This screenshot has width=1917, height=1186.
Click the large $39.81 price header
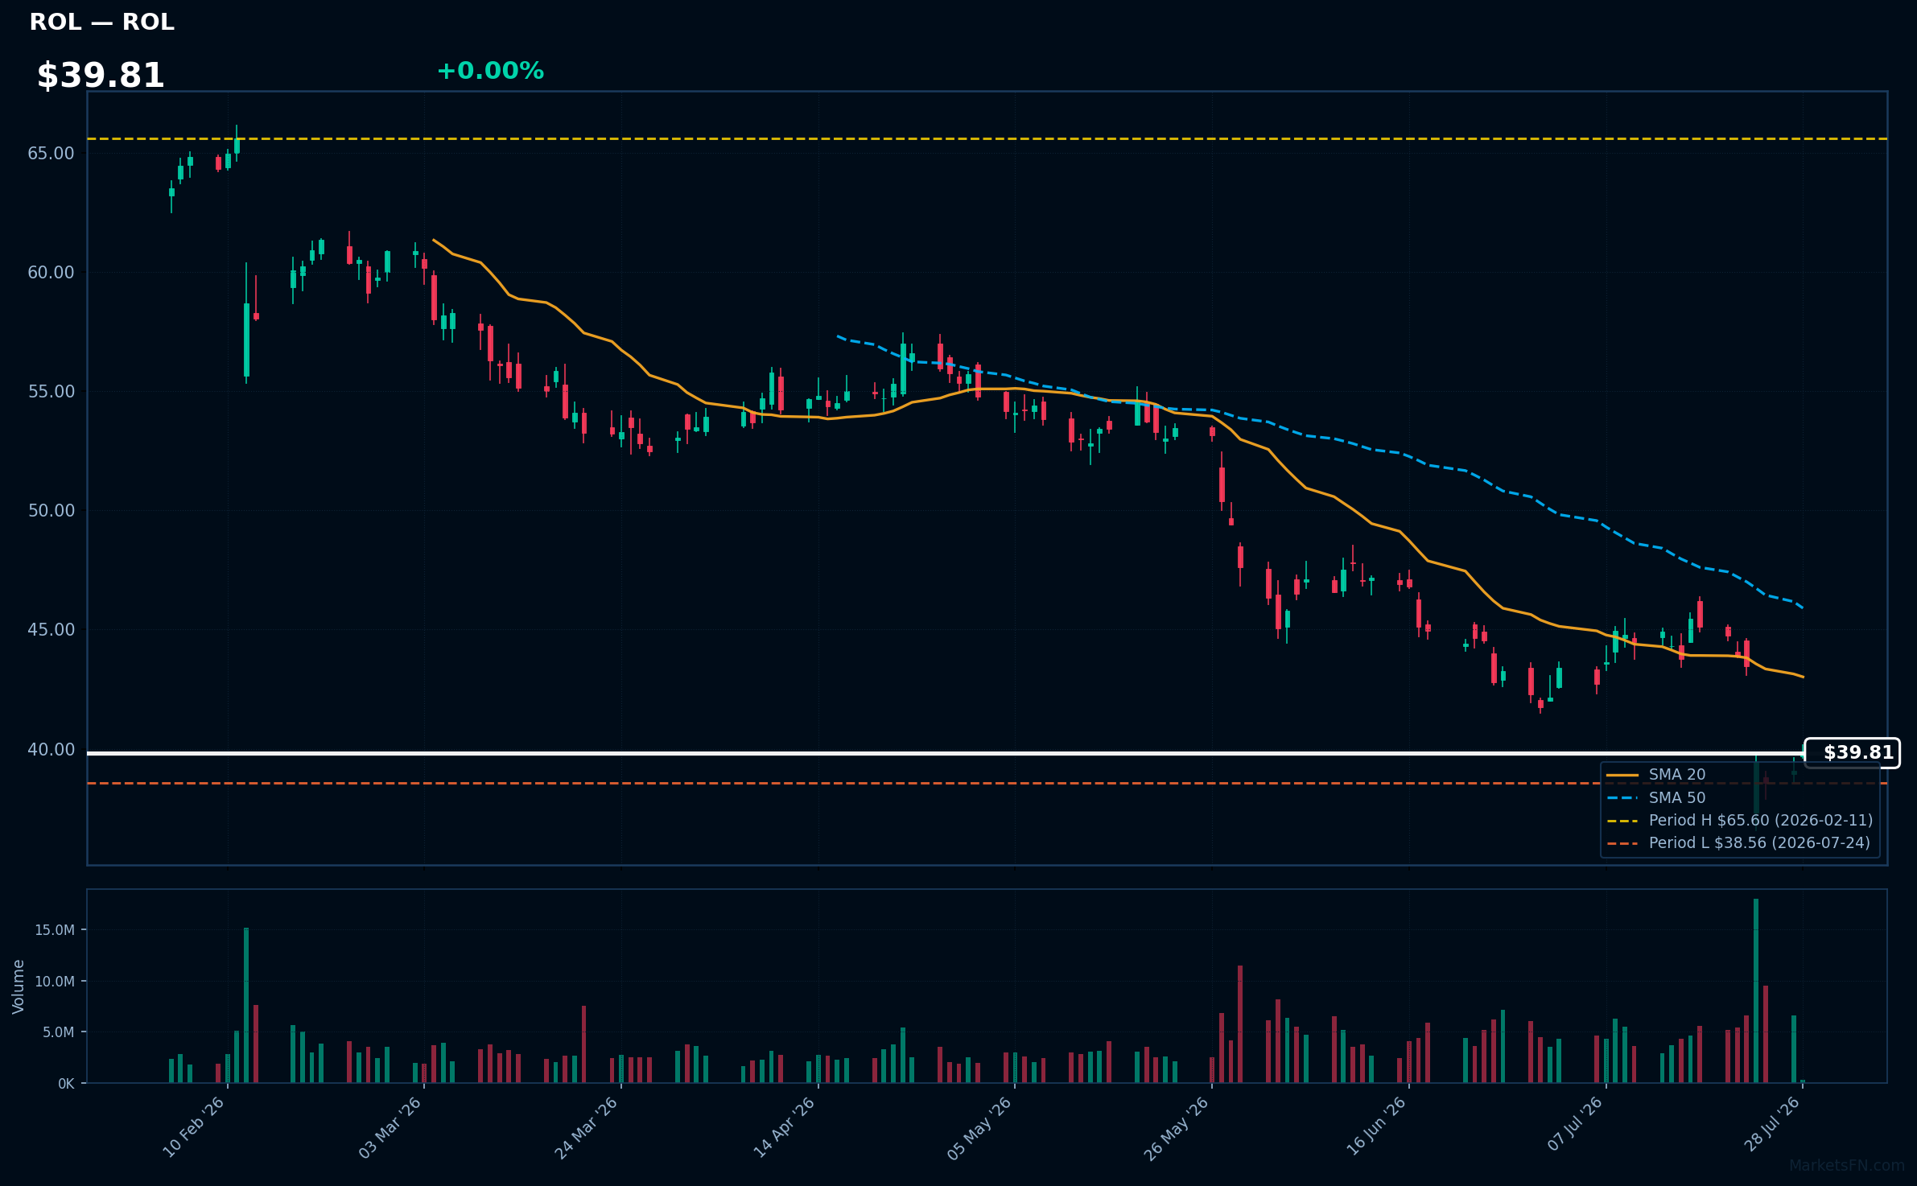click(x=101, y=76)
